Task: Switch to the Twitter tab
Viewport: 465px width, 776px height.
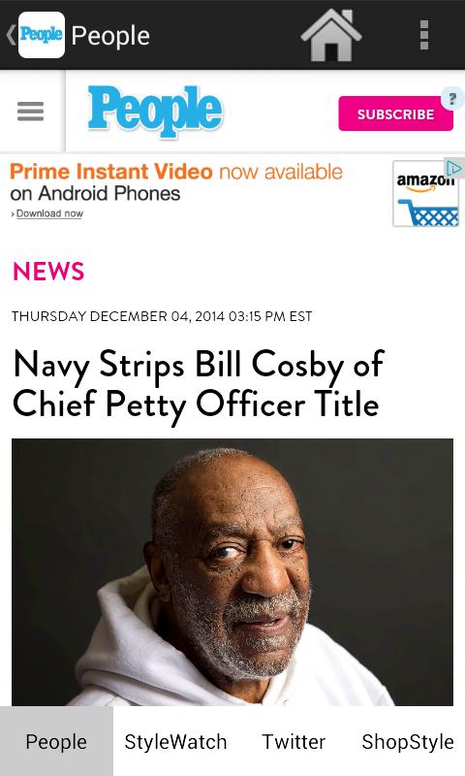Action: [x=294, y=741]
